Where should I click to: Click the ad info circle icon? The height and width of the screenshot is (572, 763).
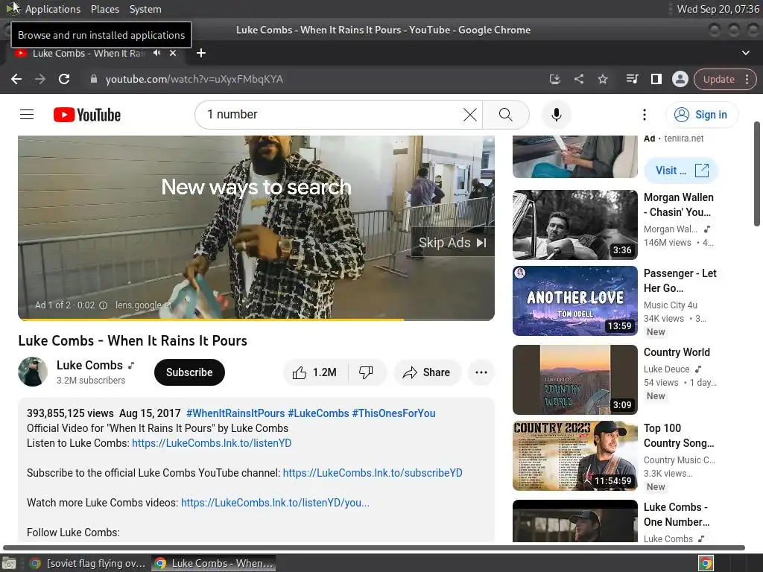point(103,305)
